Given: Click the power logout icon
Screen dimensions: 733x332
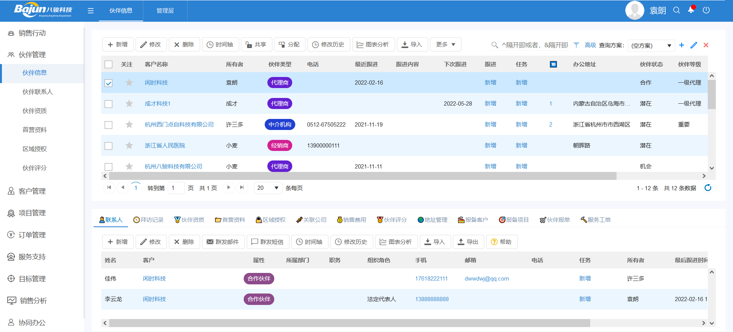Looking at the screenshot, I should pyautogui.click(x=706, y=10).
